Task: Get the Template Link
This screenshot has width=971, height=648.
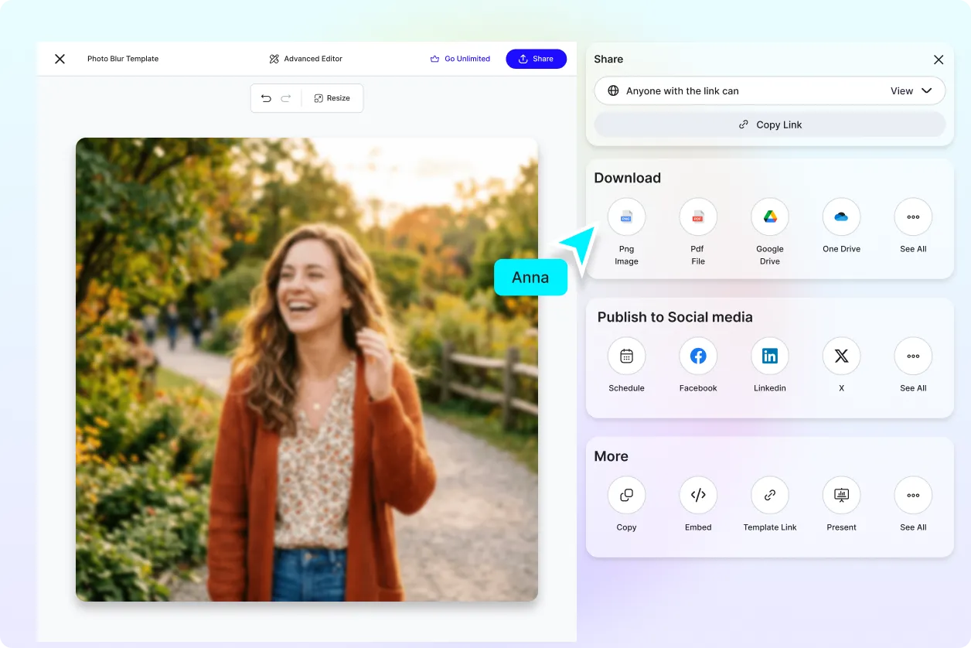Action: (x=770, y=496)
